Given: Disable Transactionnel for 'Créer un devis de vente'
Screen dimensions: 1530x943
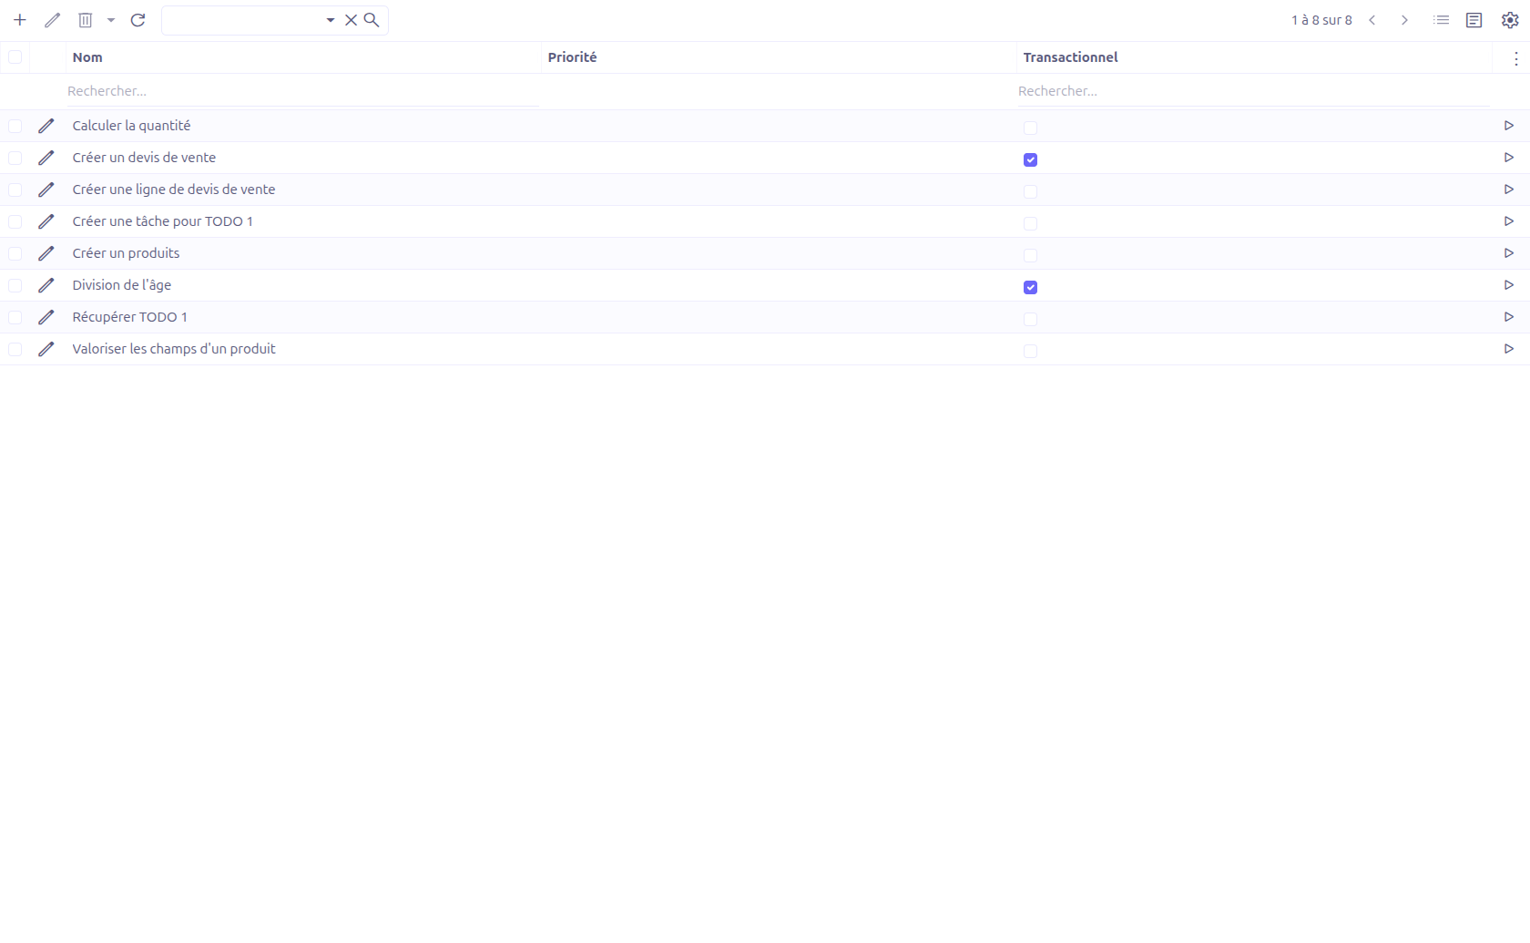Looking at the screenshot, I should point(1030,159).
